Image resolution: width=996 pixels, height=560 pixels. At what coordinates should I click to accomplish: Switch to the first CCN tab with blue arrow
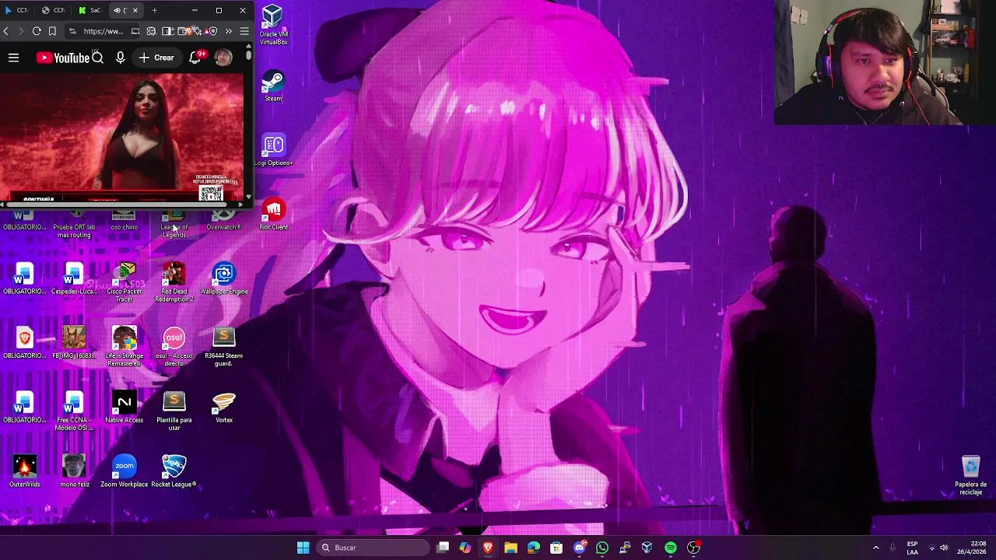pyautogui.click(x=17, y=10)
